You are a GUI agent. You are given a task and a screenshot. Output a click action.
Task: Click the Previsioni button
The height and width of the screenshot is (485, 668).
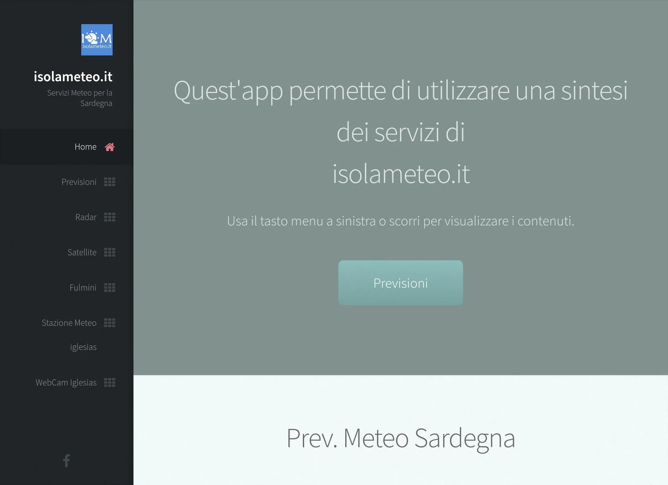(x=400, y=282)
